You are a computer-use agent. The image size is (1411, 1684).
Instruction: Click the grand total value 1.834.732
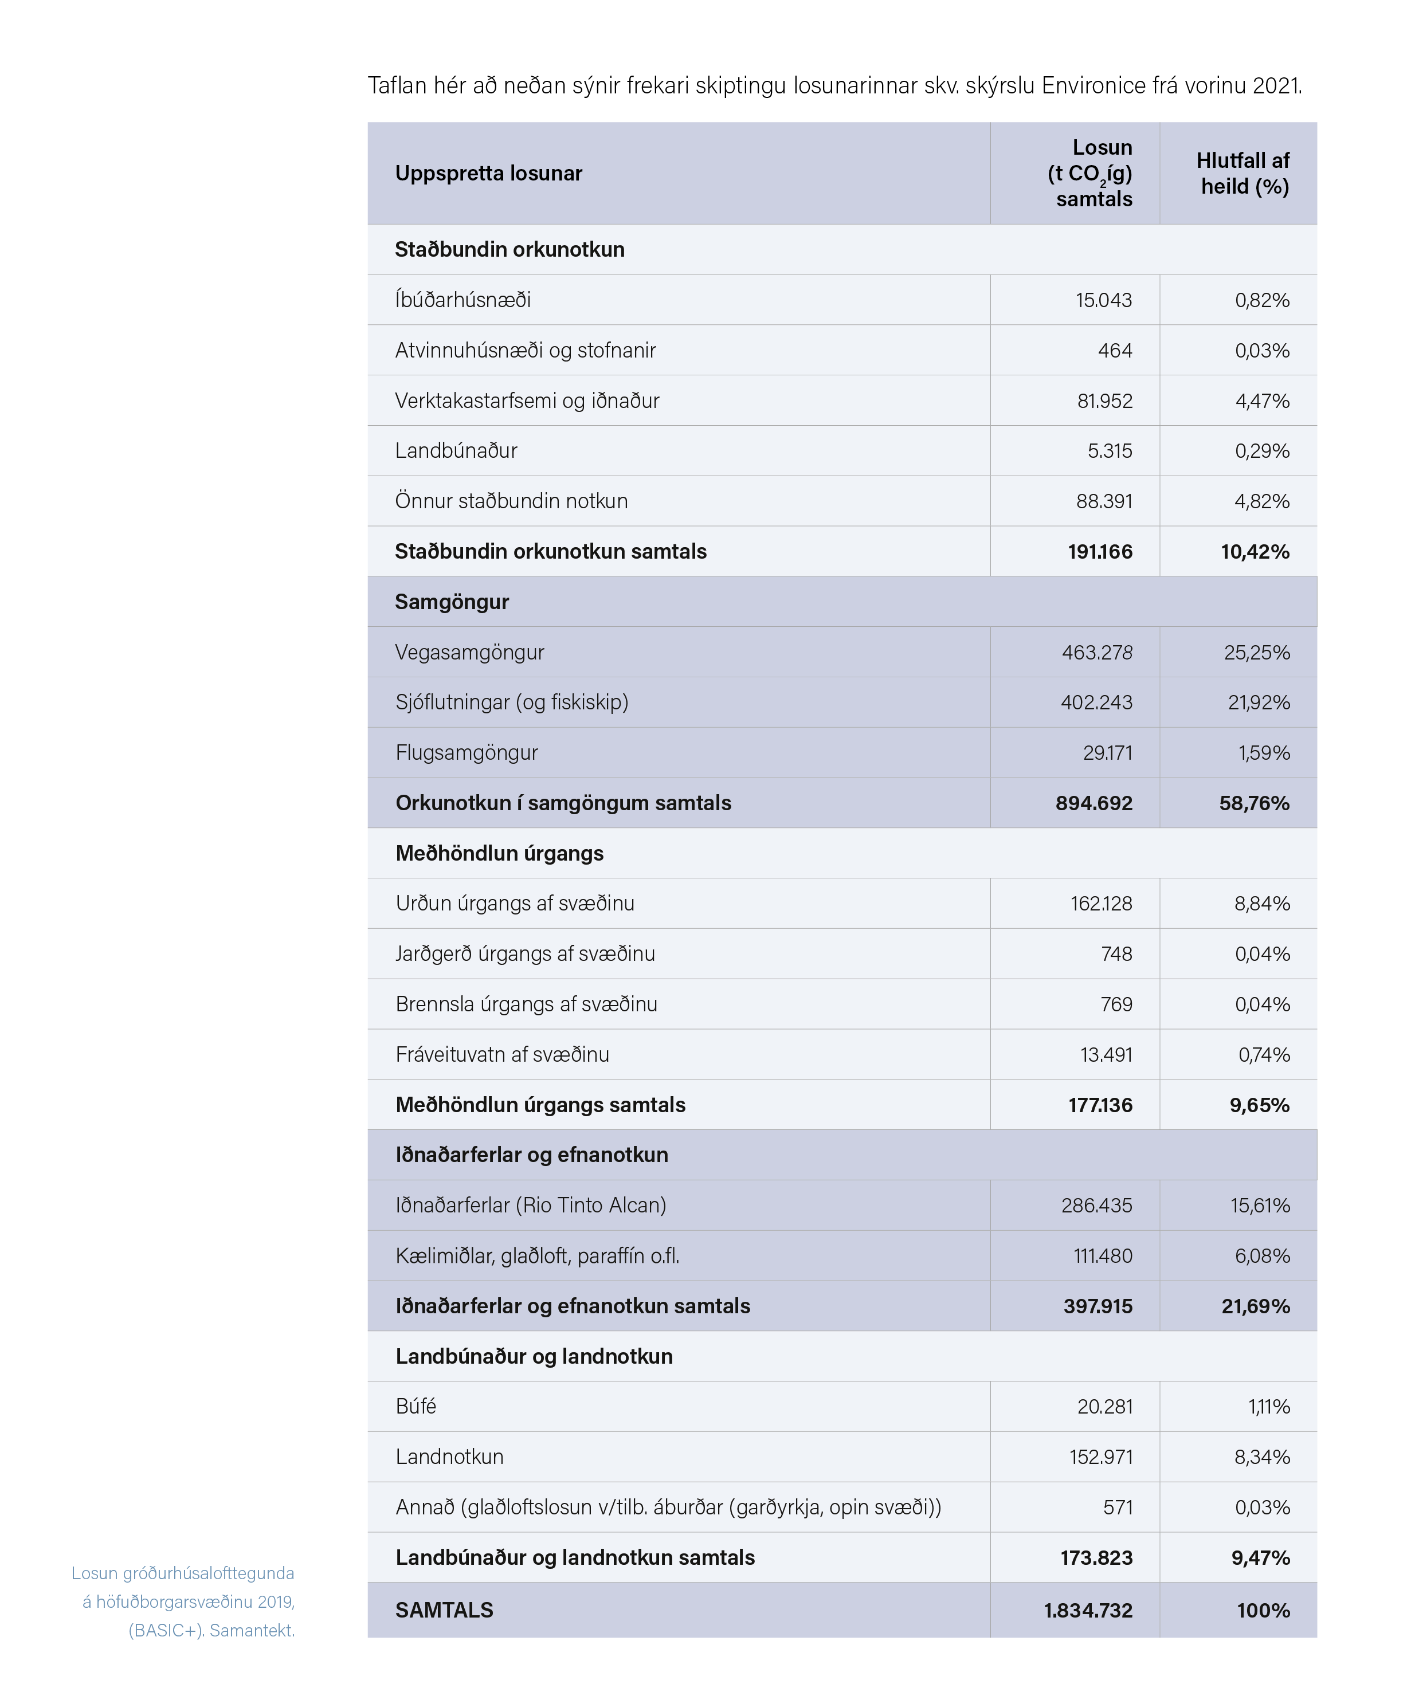pyautogui.click(x=1088, y=1610)
